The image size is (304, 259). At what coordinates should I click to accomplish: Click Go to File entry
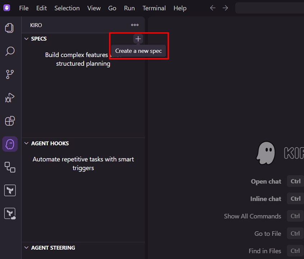[x=267, y=233]
